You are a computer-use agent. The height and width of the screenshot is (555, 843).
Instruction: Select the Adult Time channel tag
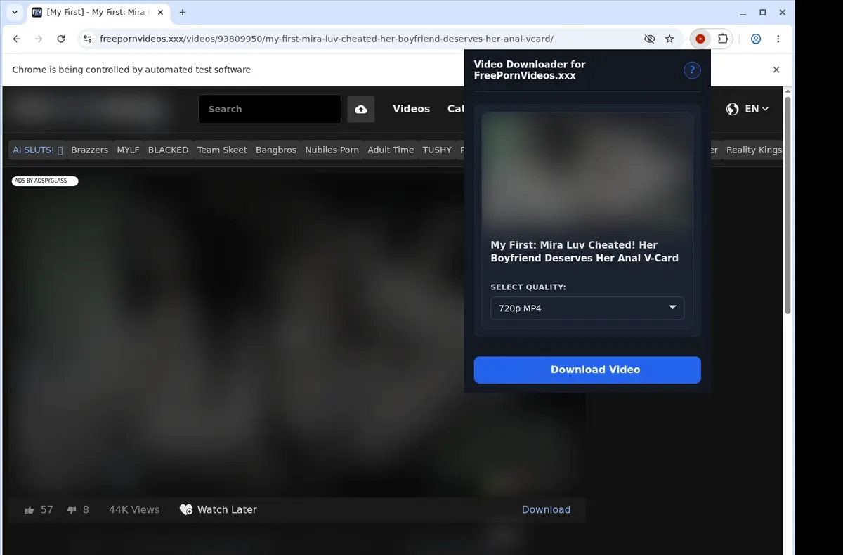pyautogui.click(x=391, y=150)
